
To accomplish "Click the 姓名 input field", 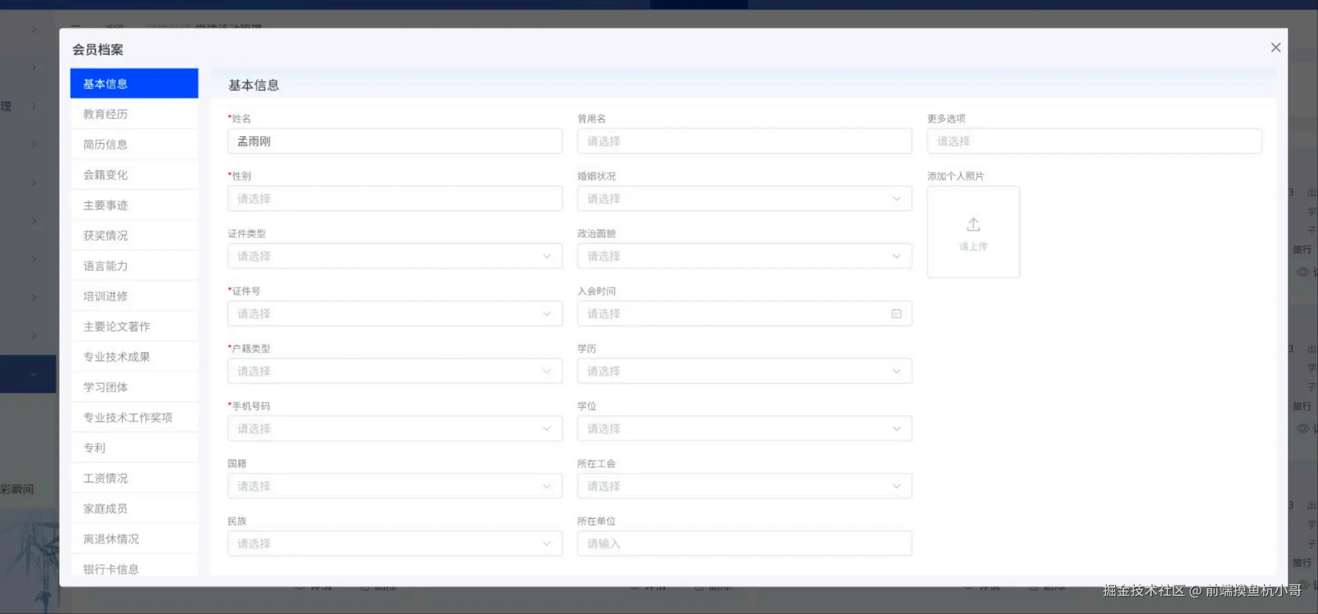I will click(x=395, y=142).
